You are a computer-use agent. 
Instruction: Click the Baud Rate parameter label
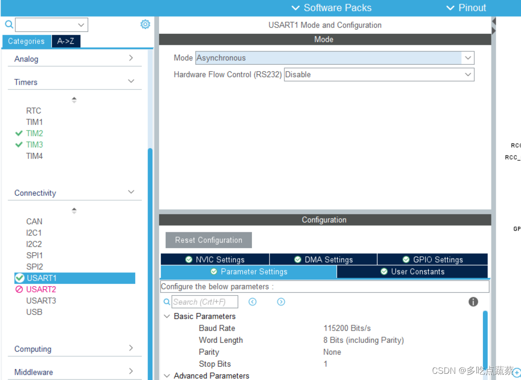[x=217, y=328]
